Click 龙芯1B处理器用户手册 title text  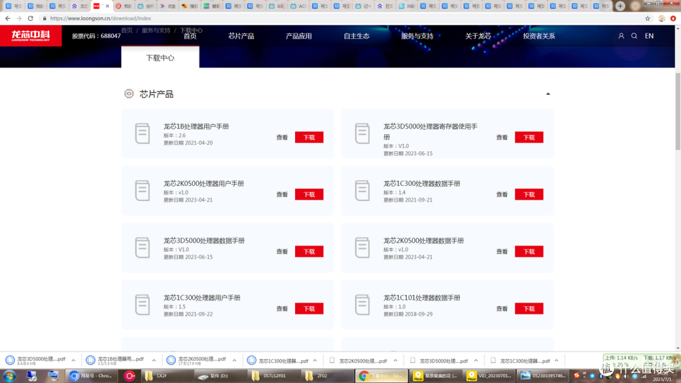click(196, 126)
